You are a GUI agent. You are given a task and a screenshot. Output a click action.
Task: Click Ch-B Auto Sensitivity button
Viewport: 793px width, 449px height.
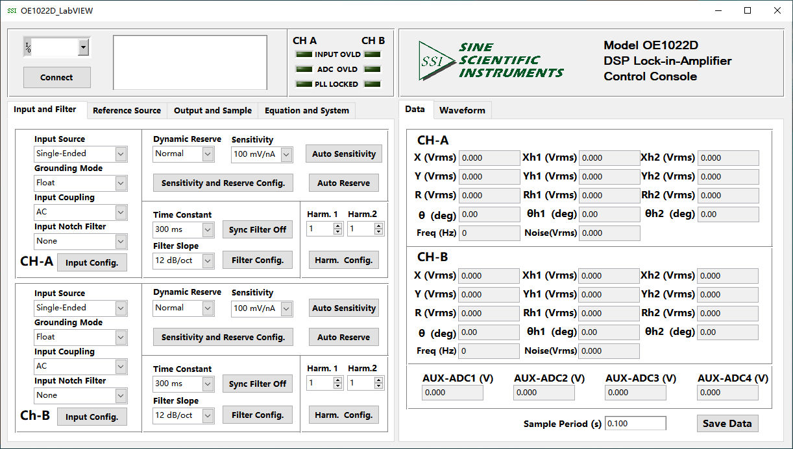click(x=344, y=308)
